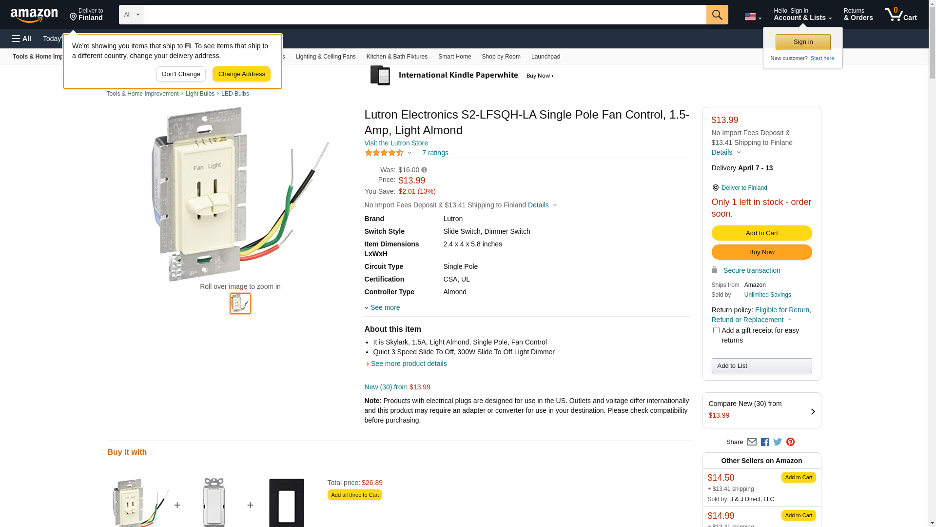Go to Lighting & Ceiling Fans tab
The image size is (936, 527).
325,57
